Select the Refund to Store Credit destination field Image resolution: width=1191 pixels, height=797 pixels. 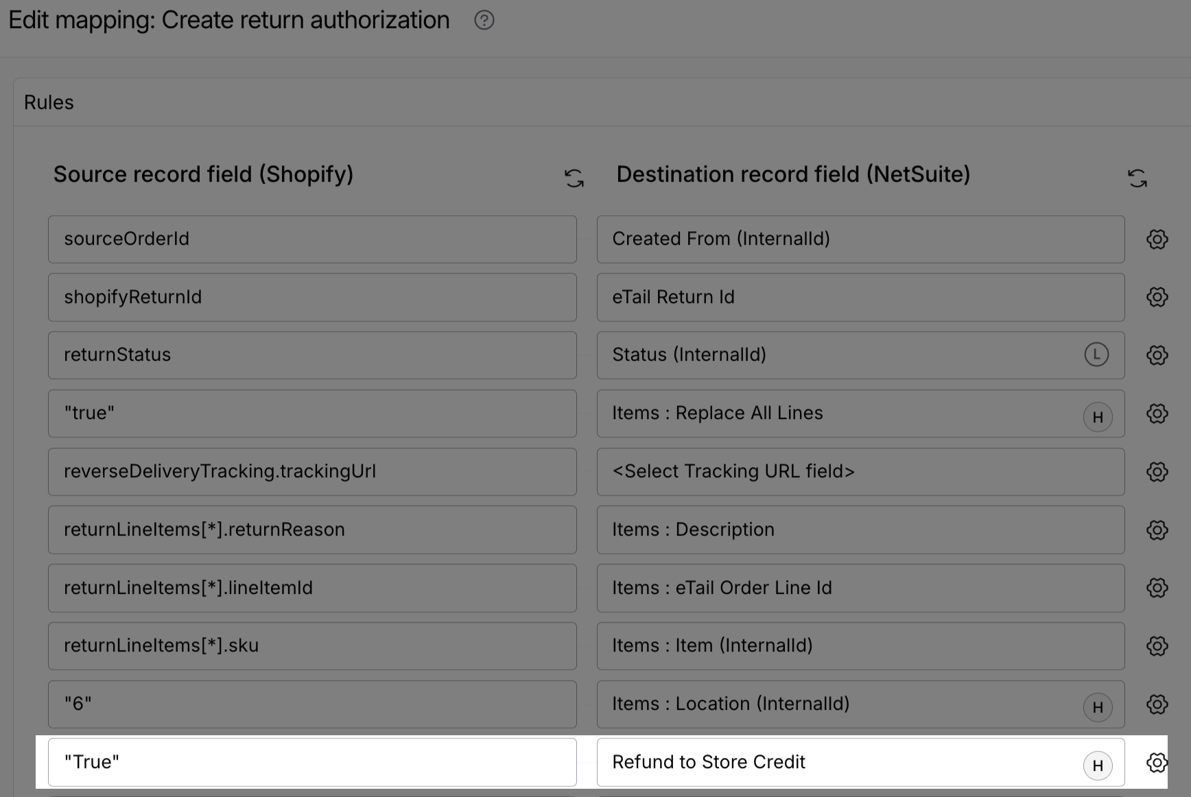[860, 763]
